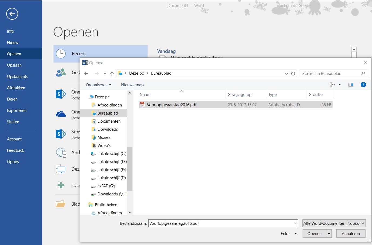This screenshot has width=372, height=245.
Task: Select Muziek in the folder tree
Action: point(104,137)
